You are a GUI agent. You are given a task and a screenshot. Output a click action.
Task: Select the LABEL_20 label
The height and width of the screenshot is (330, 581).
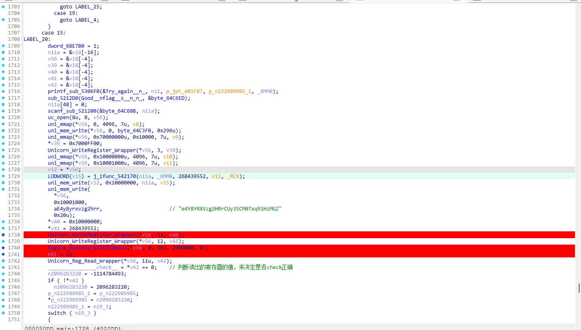point(37,39)
